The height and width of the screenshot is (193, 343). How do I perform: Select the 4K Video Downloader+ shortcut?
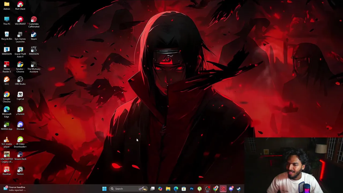[x=20, y=142]
